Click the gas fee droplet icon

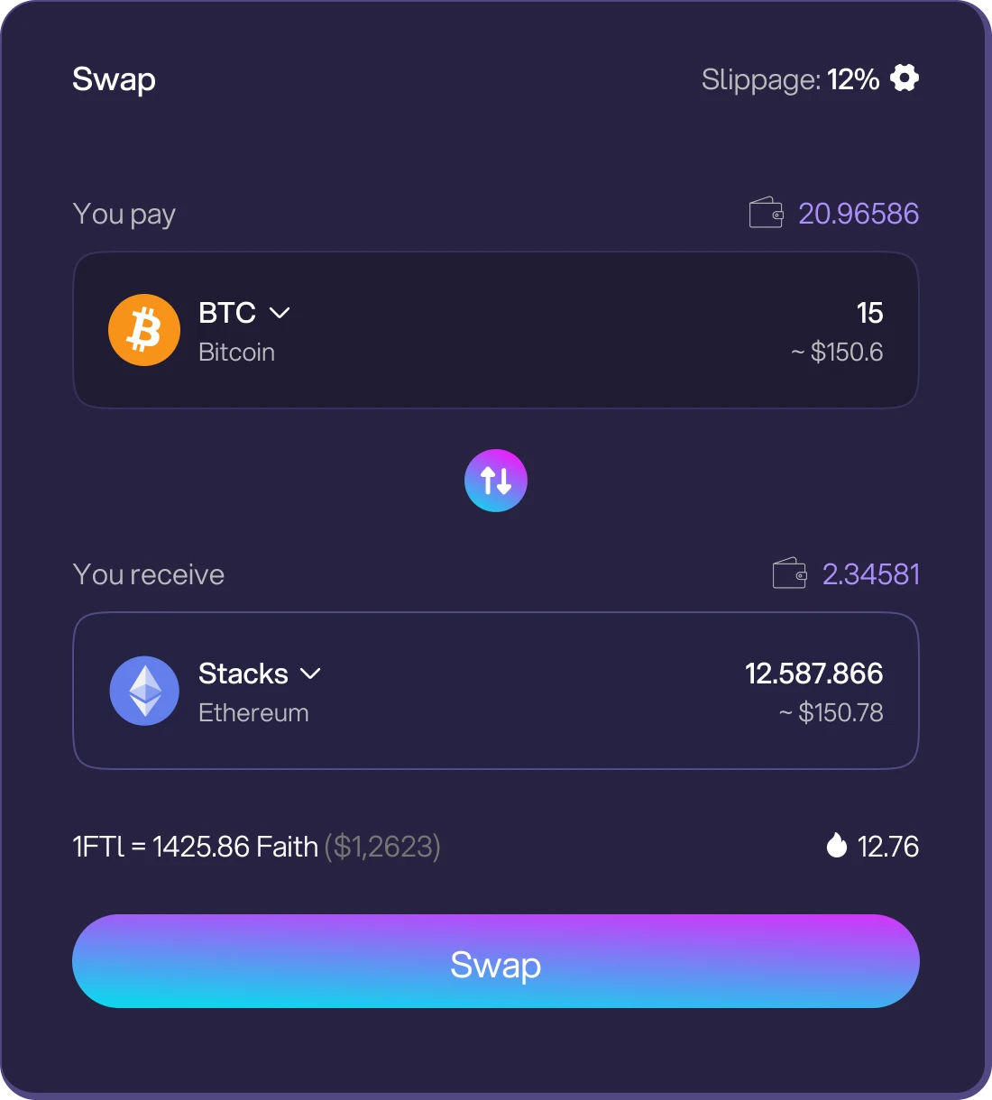(x=837, y=846)
